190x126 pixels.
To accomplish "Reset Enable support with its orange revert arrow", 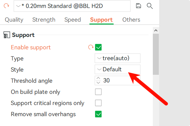I will pos(91,47).
